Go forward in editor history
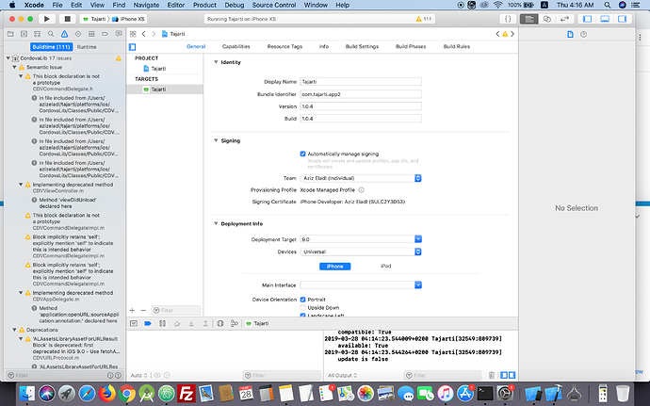The image size is (650, 406). pyautogui.click(x=154, y=34)
